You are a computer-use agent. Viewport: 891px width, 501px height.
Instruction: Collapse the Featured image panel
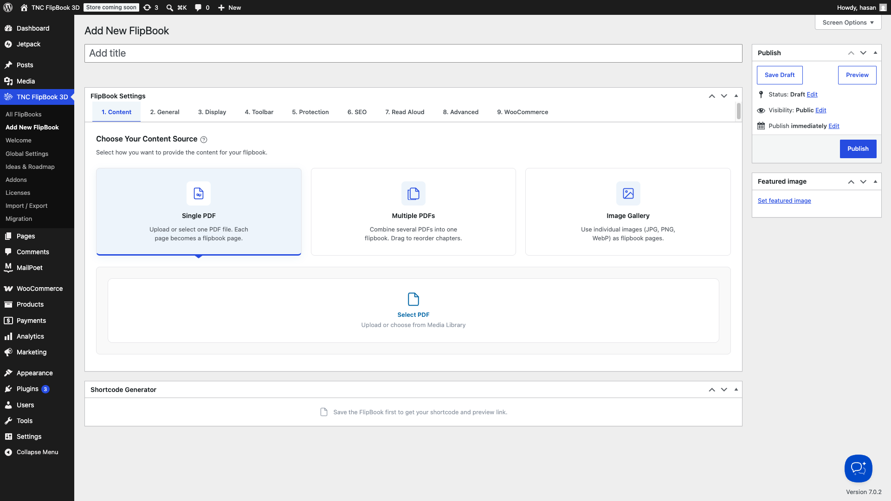point(875,181)
